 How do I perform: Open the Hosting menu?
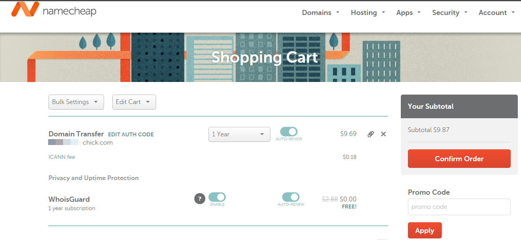click(x=368, y=13)
